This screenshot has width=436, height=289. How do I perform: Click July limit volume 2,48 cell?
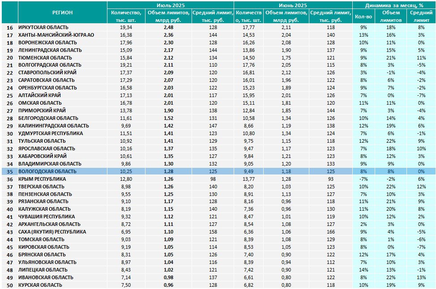point(168,27)
